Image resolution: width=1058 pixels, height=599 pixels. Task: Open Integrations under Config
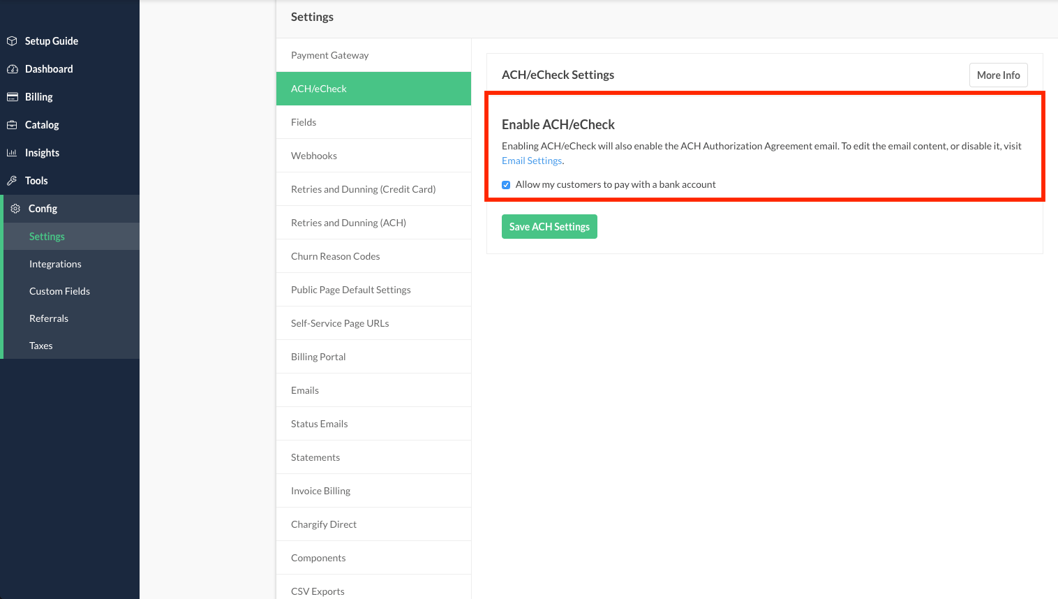pos(55,264)
